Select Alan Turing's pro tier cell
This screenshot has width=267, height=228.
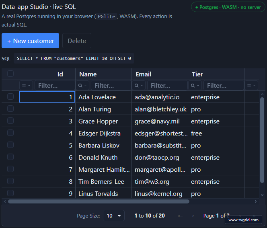216,109
